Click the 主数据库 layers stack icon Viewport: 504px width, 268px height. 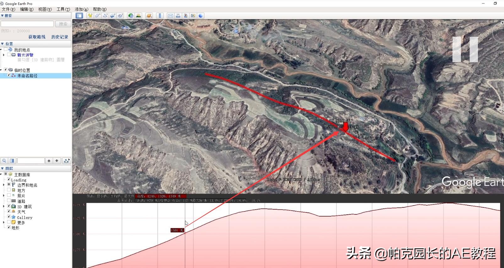coord(10,174)
